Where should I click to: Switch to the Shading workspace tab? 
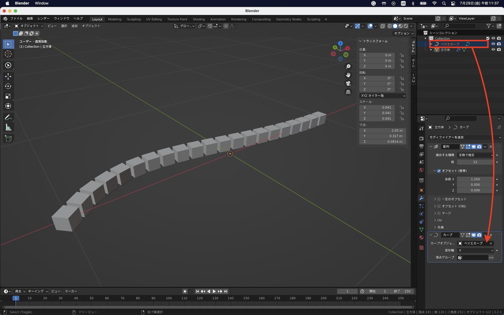tap(199, 19)
